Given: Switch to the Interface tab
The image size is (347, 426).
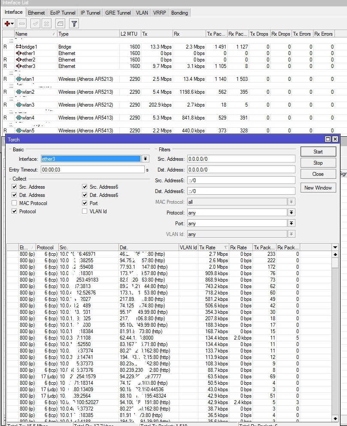Looking at the screenshot, I should [x=14, y=12].
